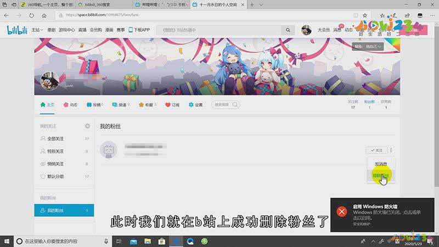The image size is (439, 247).
Task: Open File Explorer from the taskbar
Action: (x=148, y=241)
